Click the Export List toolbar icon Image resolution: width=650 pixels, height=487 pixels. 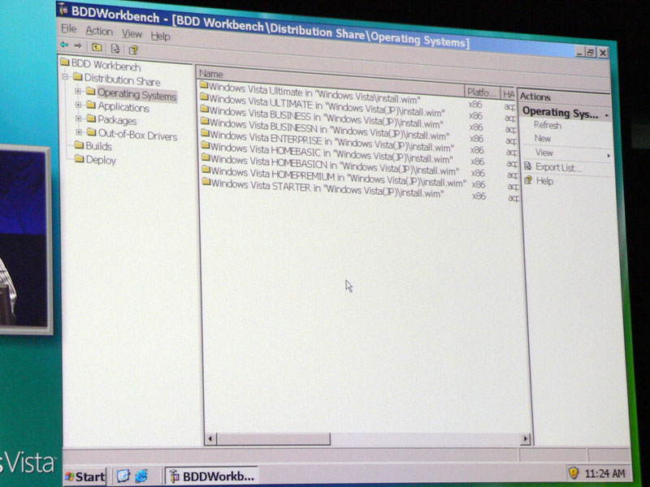[115, 49]
